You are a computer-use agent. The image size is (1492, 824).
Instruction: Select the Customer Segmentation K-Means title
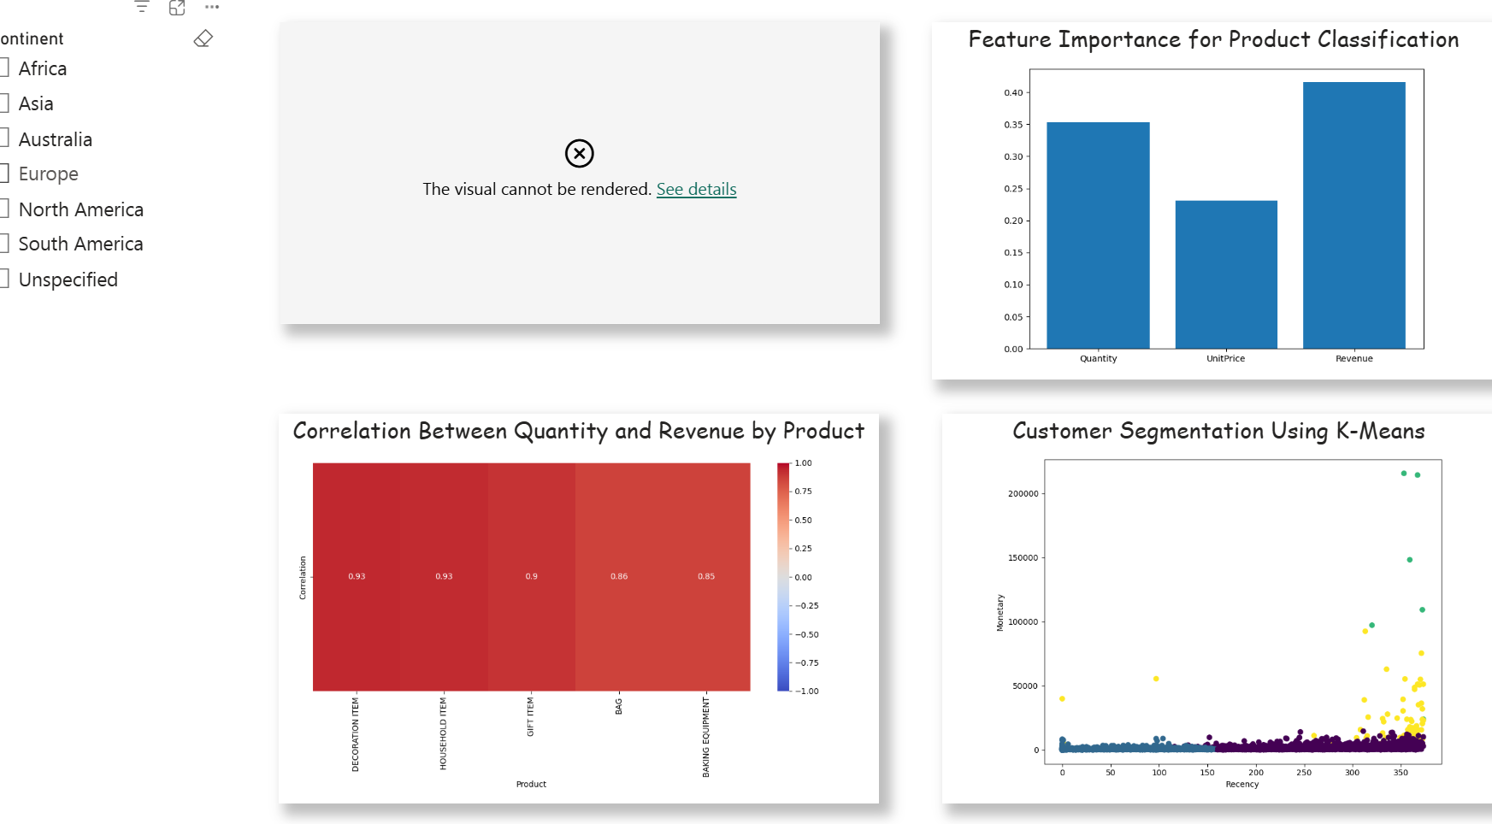(x=1218, y=431)
